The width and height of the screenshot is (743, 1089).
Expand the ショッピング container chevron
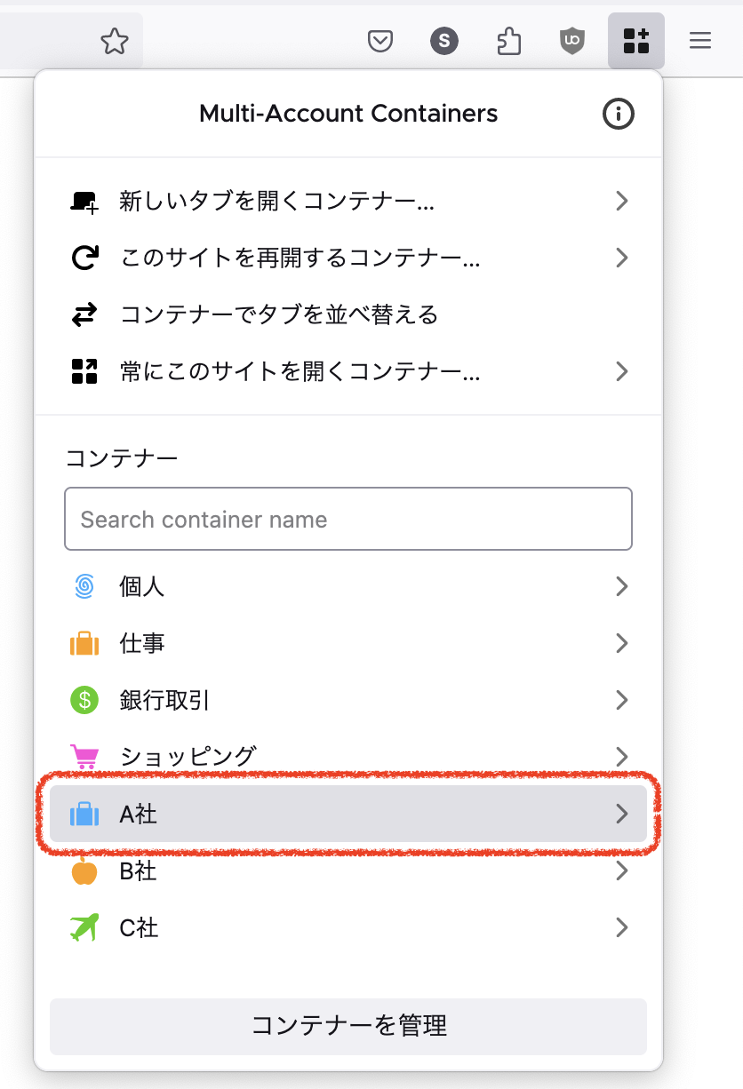pos(622,757)
